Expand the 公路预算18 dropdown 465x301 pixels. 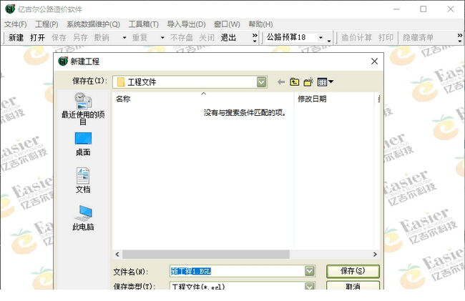click(x=320, y=38)
